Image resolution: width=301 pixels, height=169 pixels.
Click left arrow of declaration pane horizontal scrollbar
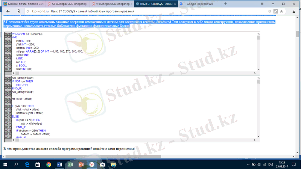(13, 73)
